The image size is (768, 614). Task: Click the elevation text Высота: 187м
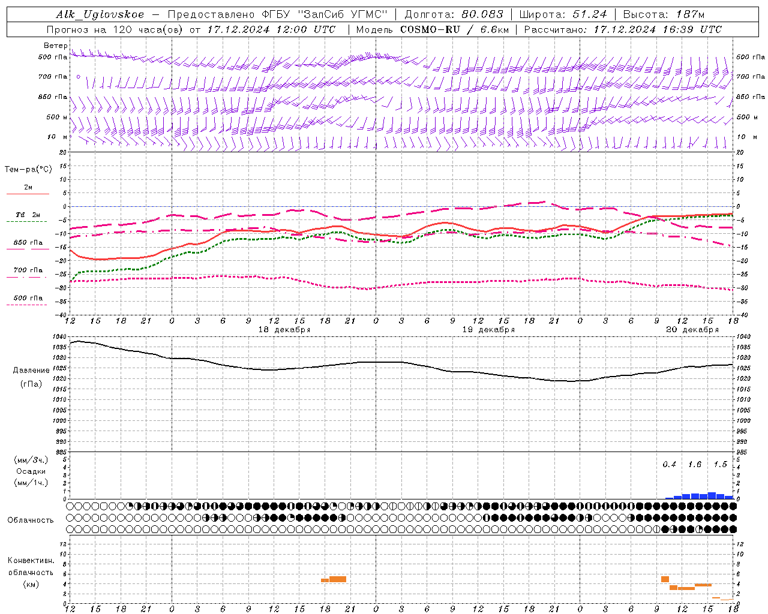[664, 14]
